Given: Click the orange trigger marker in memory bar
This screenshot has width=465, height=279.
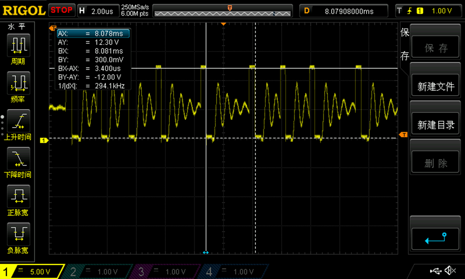Looking at the screenshot, I should click(230, 8).
